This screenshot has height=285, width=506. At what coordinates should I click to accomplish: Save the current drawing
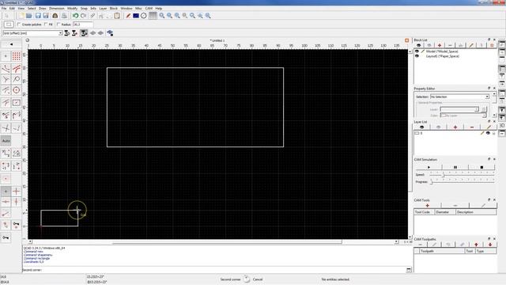pos(38,16)
